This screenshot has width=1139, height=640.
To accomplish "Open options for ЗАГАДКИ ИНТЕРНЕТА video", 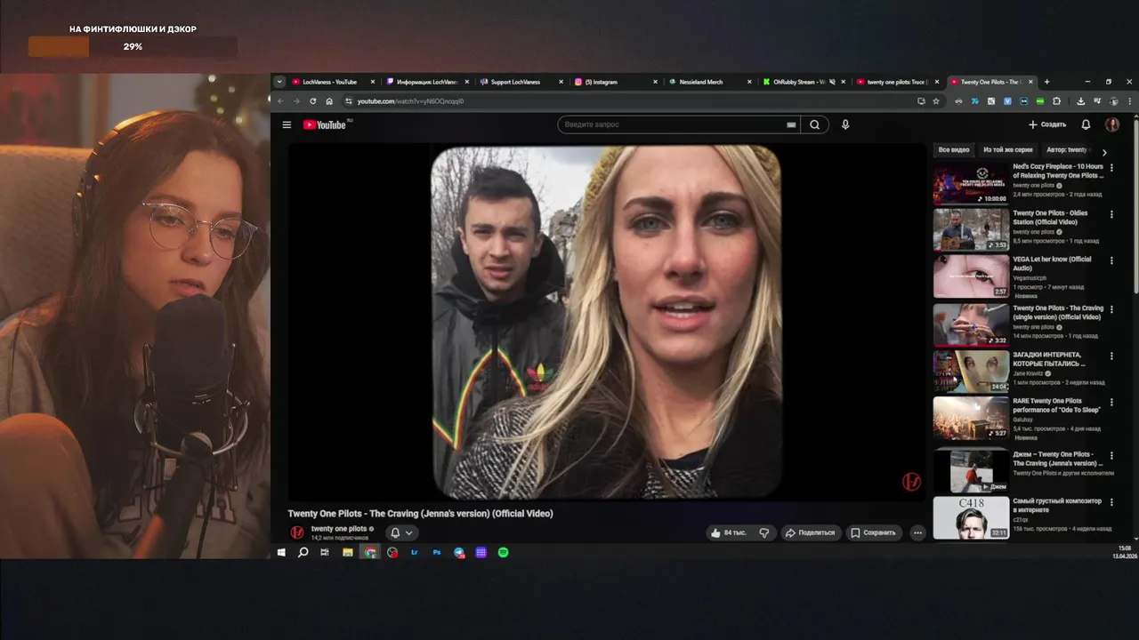I will click(x=1111, y=356).
